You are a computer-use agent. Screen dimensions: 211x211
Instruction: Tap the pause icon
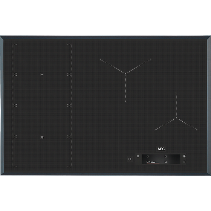(x=184, y=162)
